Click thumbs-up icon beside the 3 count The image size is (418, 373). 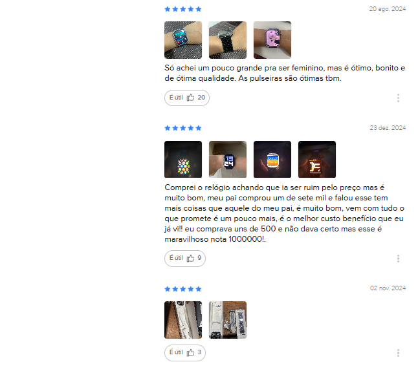tap(190, 353)
